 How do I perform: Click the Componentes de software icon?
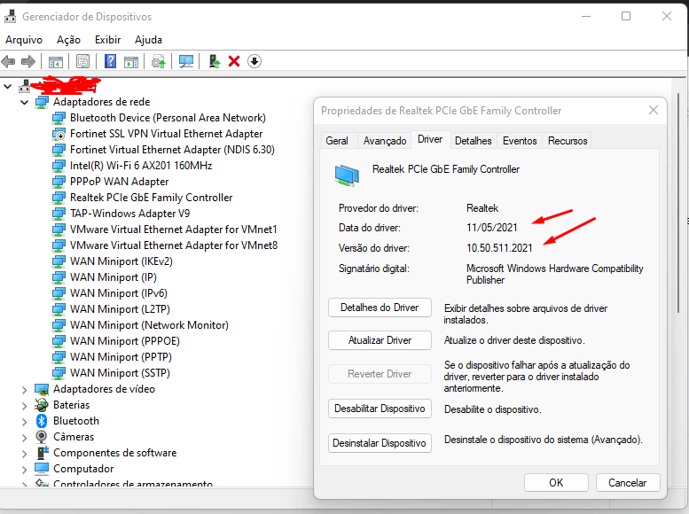point(42,453)
